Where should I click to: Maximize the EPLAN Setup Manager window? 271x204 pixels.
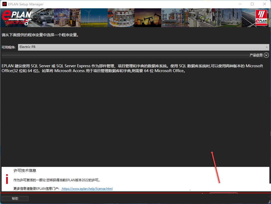coord(252,4)
